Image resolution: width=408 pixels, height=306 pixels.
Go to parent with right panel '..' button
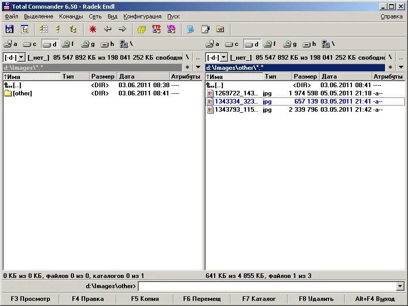[x=401, y=57]
